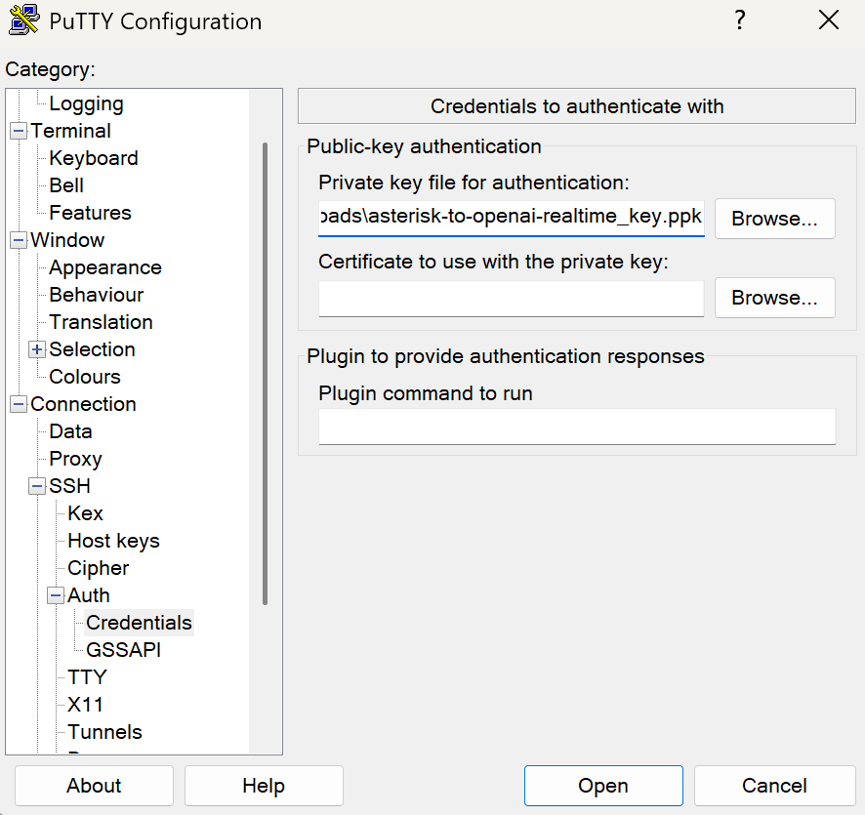Open the GSSAPI settings page
The image size is (865, 815).
123,650
